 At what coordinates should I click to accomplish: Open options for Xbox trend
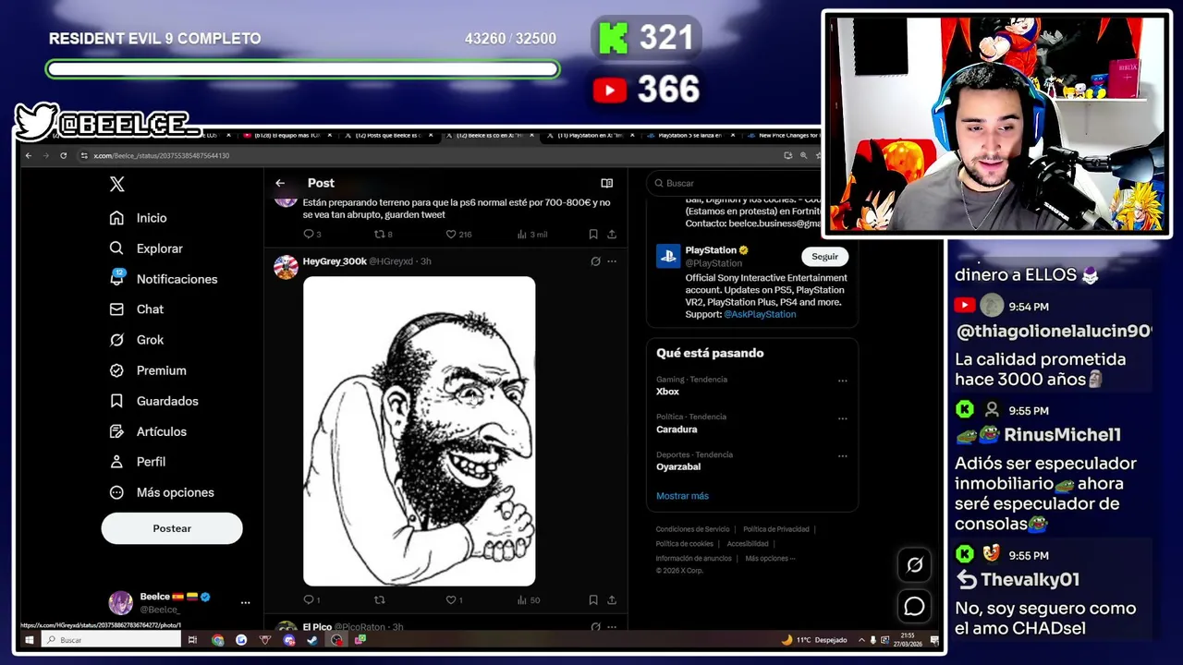click(842, 381)
